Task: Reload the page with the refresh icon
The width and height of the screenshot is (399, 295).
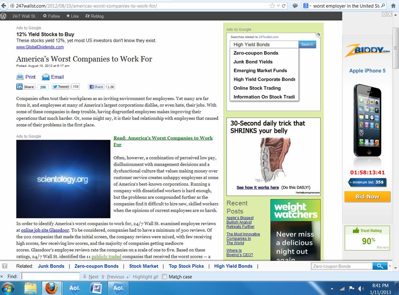Action: 284,6
